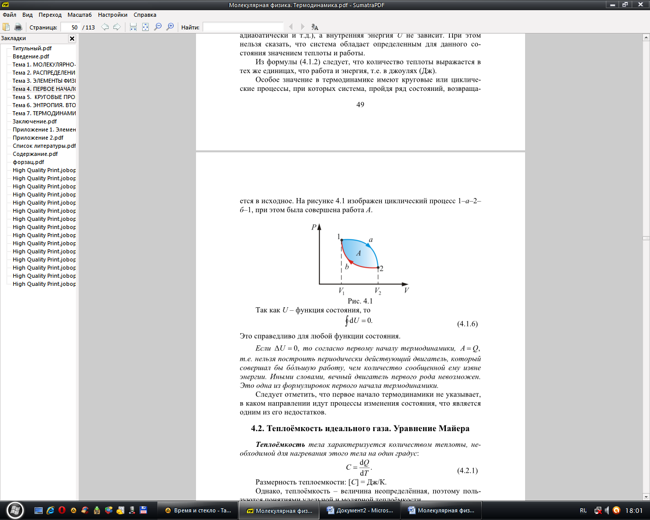Open the Вид menu

click(x=27, y=15)
